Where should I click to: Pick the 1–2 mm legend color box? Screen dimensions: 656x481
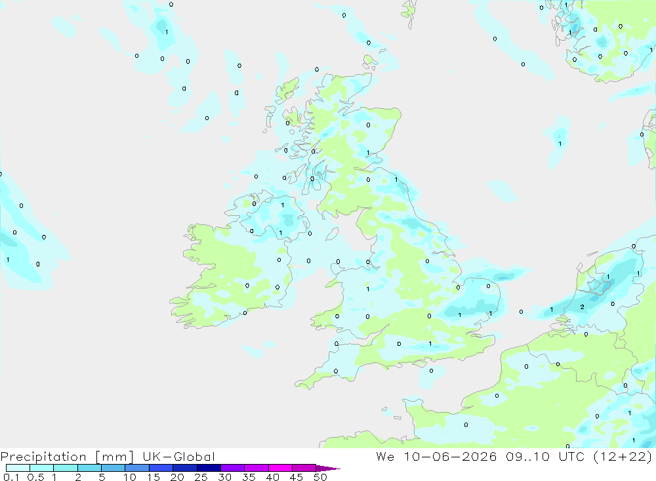click(x=65, y=468)
